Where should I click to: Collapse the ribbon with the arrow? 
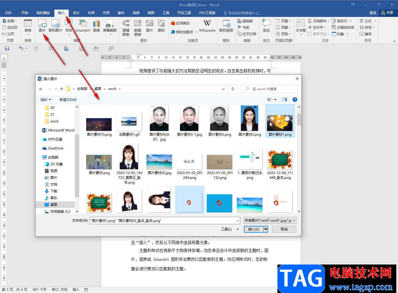[x=394, y=41]
